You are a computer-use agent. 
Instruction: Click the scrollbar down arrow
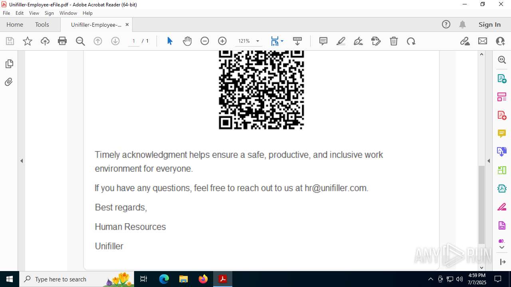click(x=481, y=267)
